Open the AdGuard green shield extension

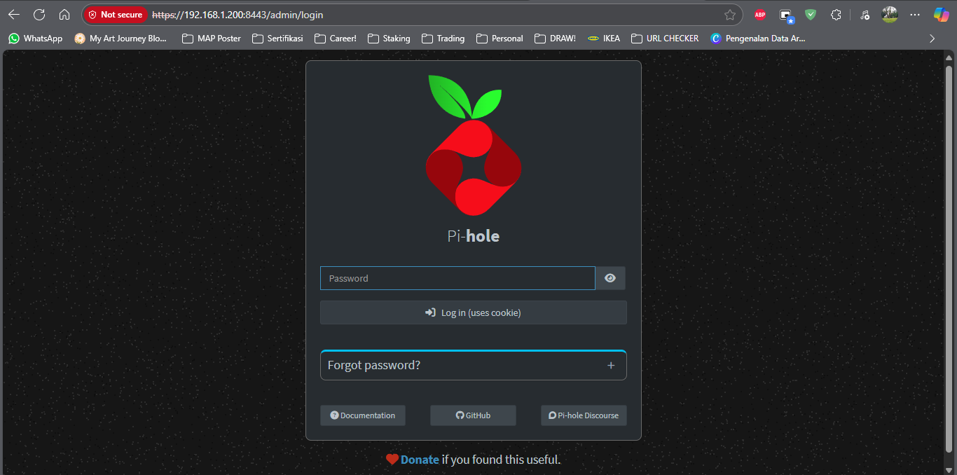811,15
